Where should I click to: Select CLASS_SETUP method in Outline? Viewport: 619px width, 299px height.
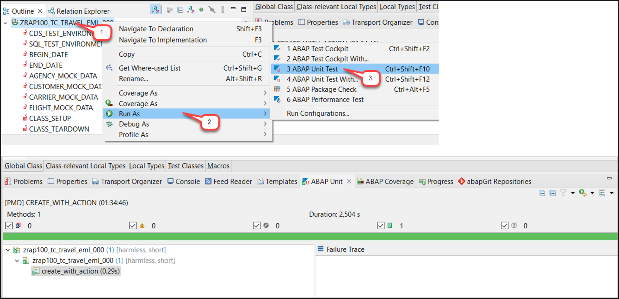coord(50,118)
